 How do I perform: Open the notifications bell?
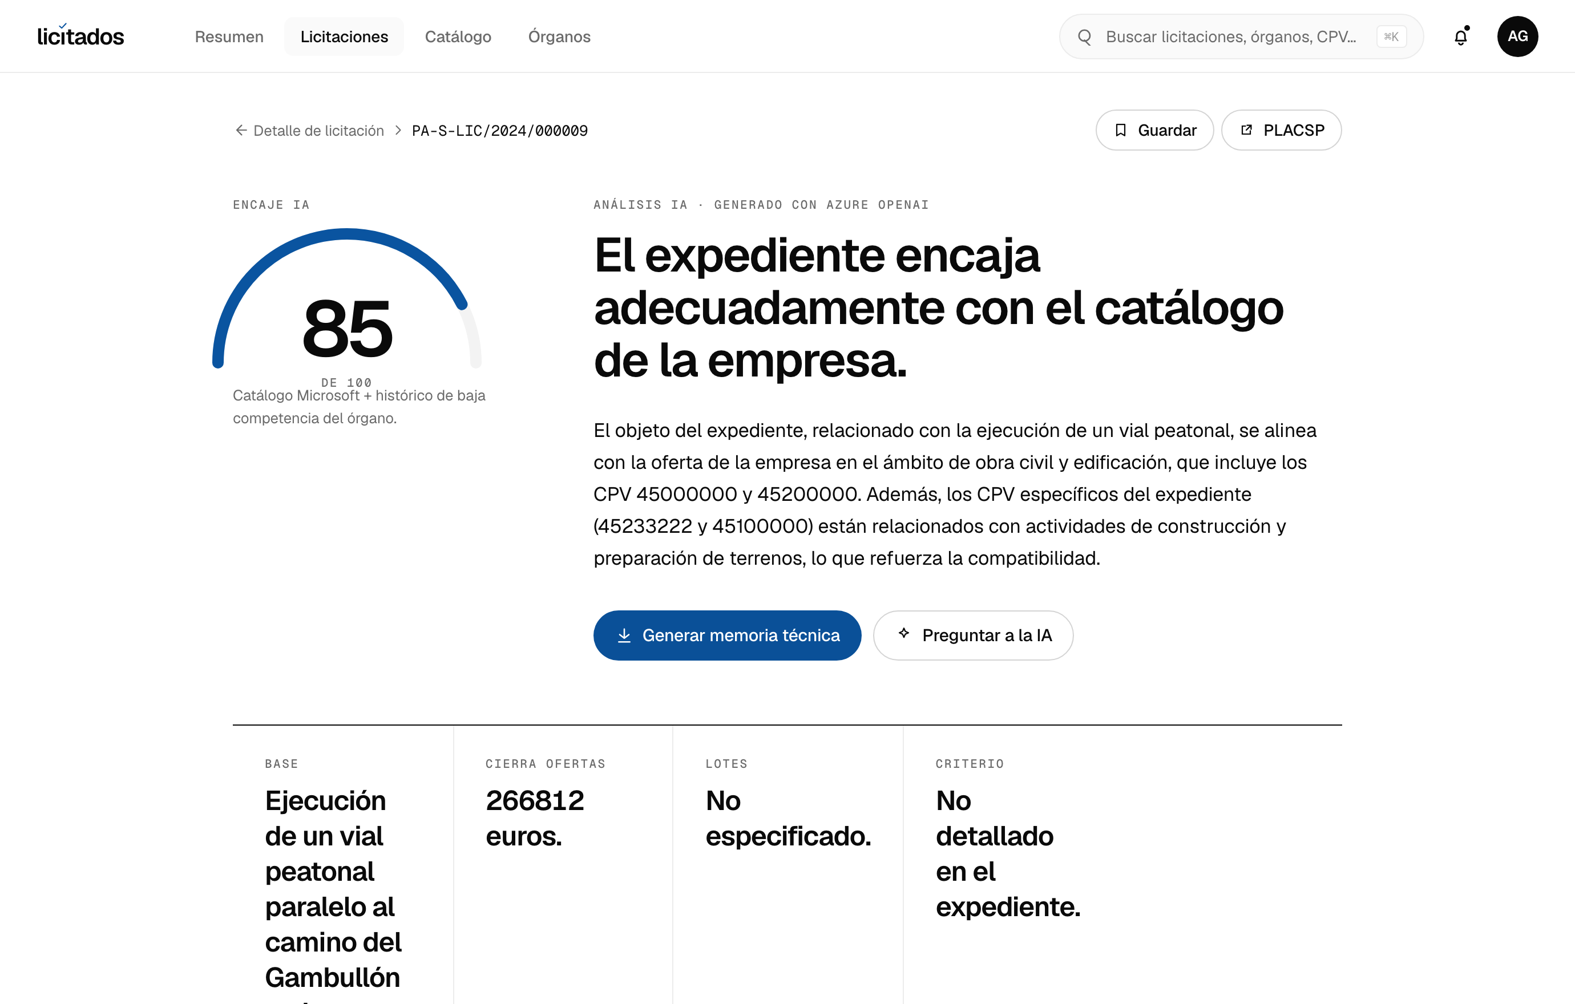[x=1460, y=37]
